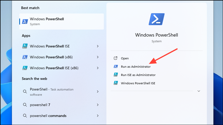
Task: Search the web for powershell commands
Action: point(61,116)
